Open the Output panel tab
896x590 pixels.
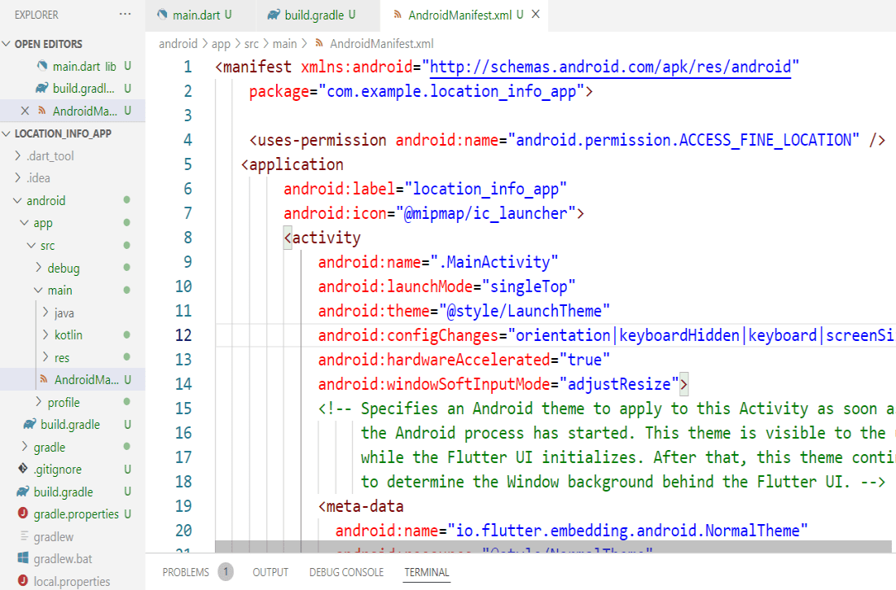270,572
